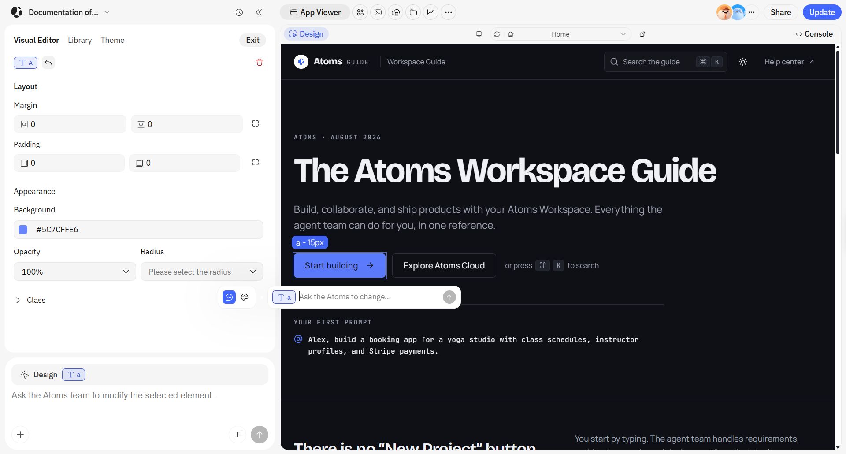Switch to the Library tab
The height and width of the screenshot is (454, 846).
(80, 40)
